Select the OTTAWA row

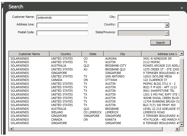(x=94, y=80)
